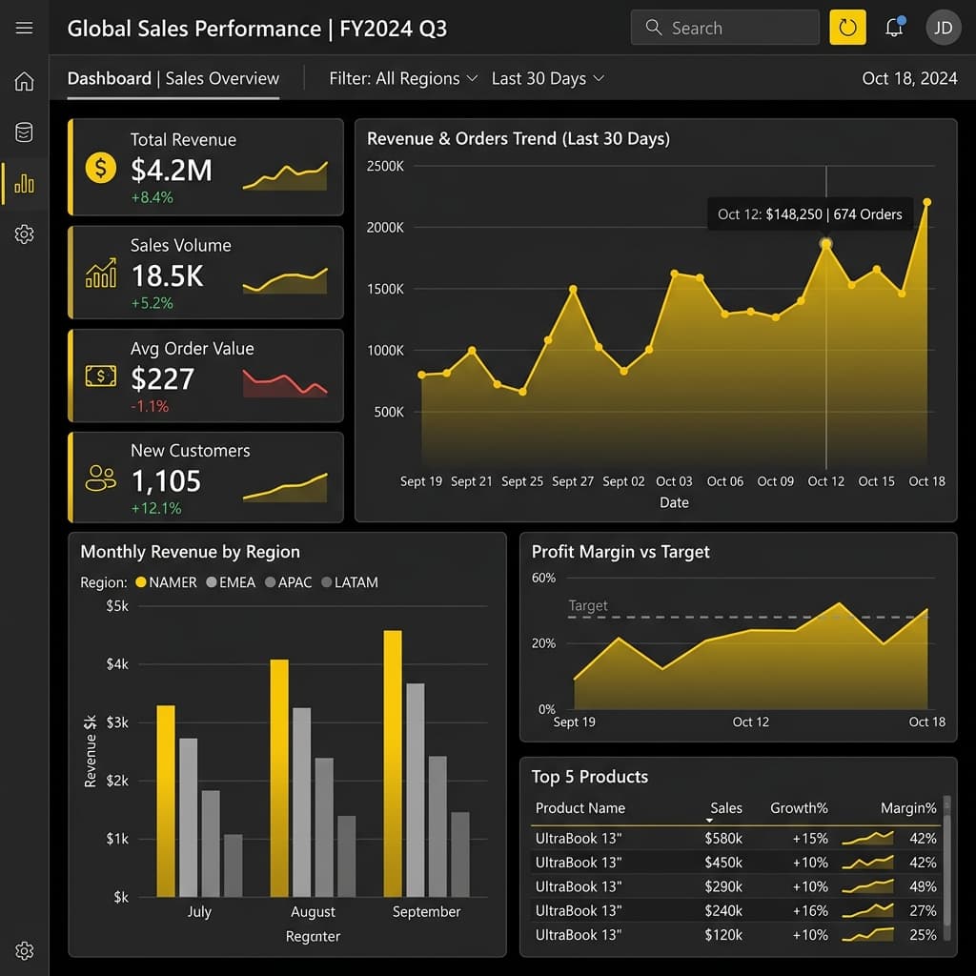Click the July NAMER yellow bar
This screenshot has width=976, height=976.
pos(166,801)
